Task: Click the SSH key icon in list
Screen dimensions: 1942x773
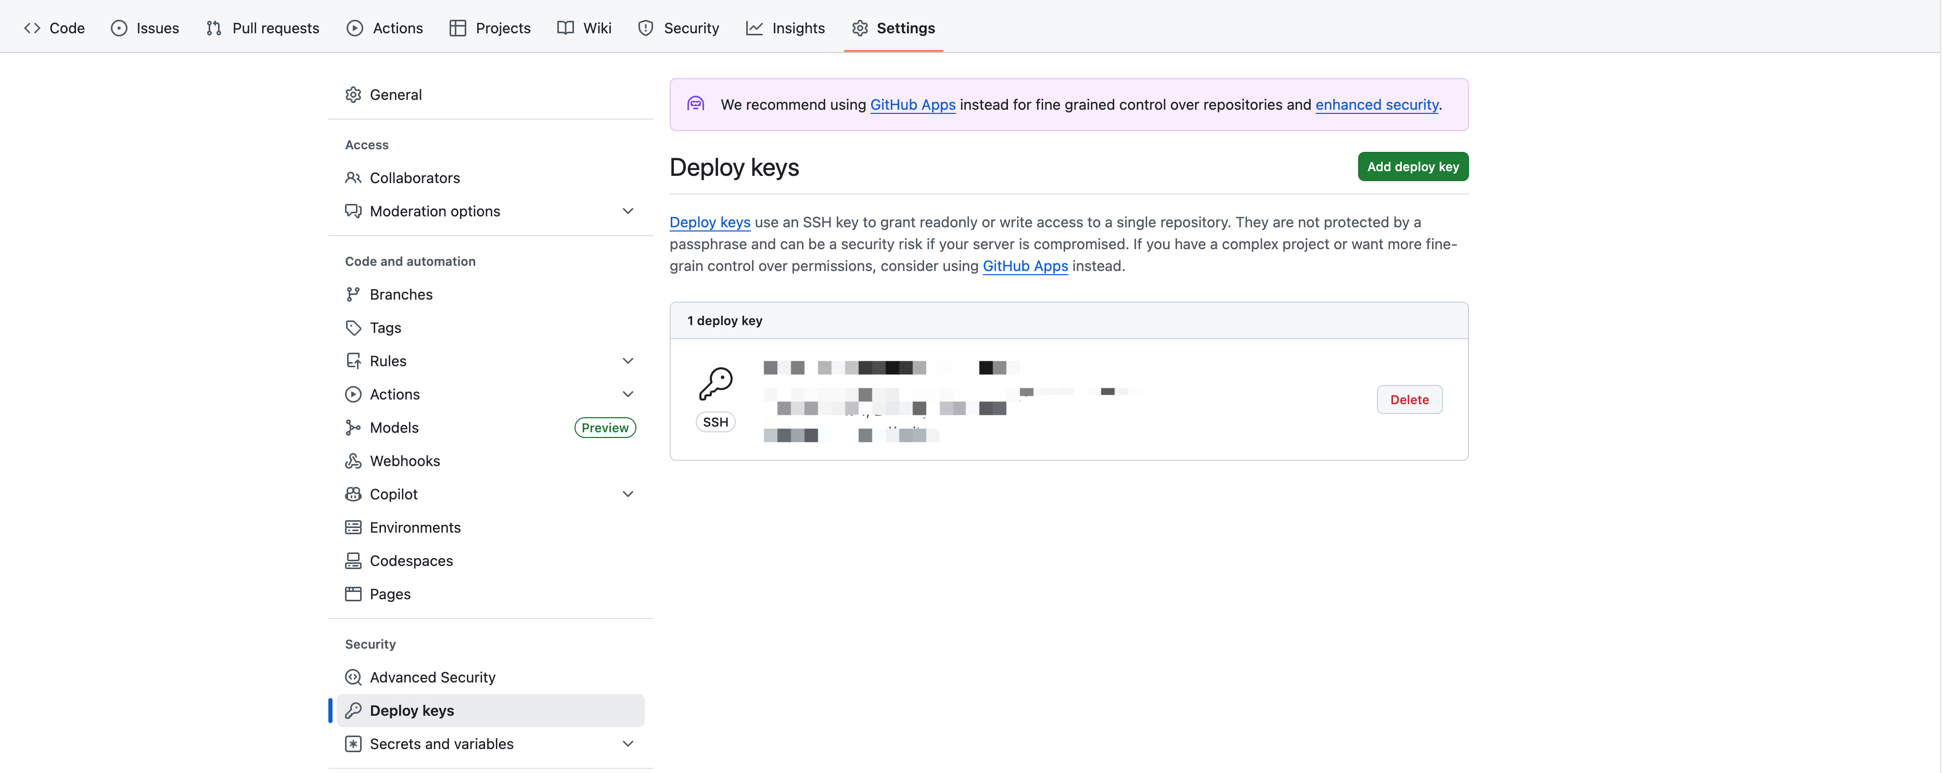Action: [x=714, y=383]
